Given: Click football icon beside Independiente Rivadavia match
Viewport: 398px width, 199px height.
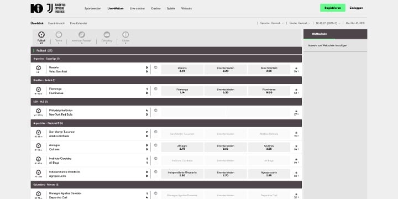Looking at the screenshot, I should (x=38, y=172).
